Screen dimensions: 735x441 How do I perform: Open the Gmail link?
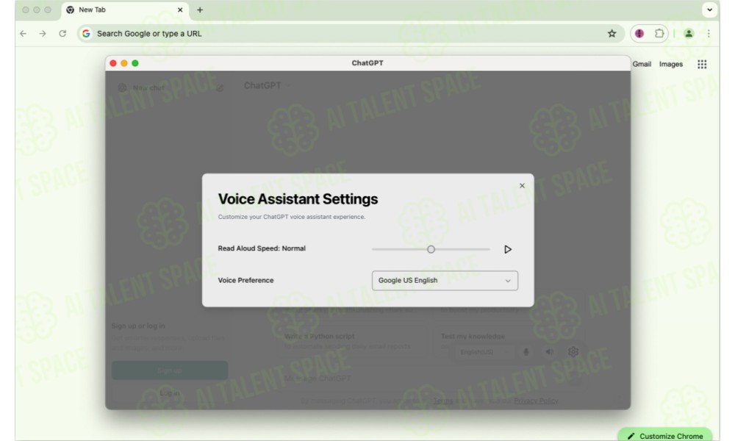(x=641, y=64)
